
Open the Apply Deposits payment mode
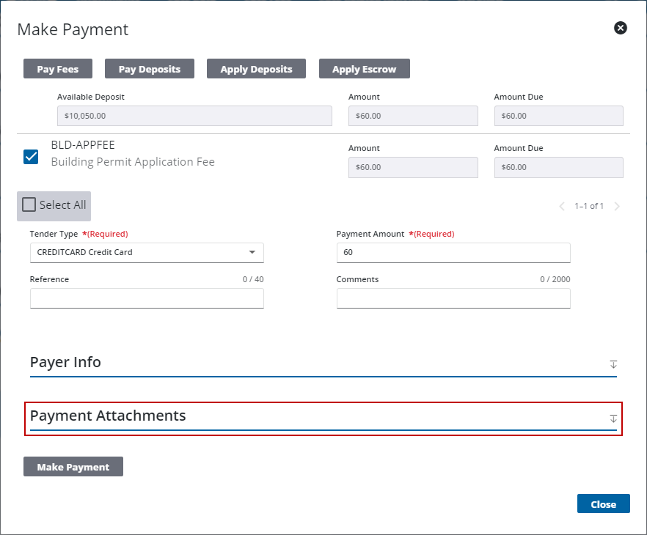point(256,68)
